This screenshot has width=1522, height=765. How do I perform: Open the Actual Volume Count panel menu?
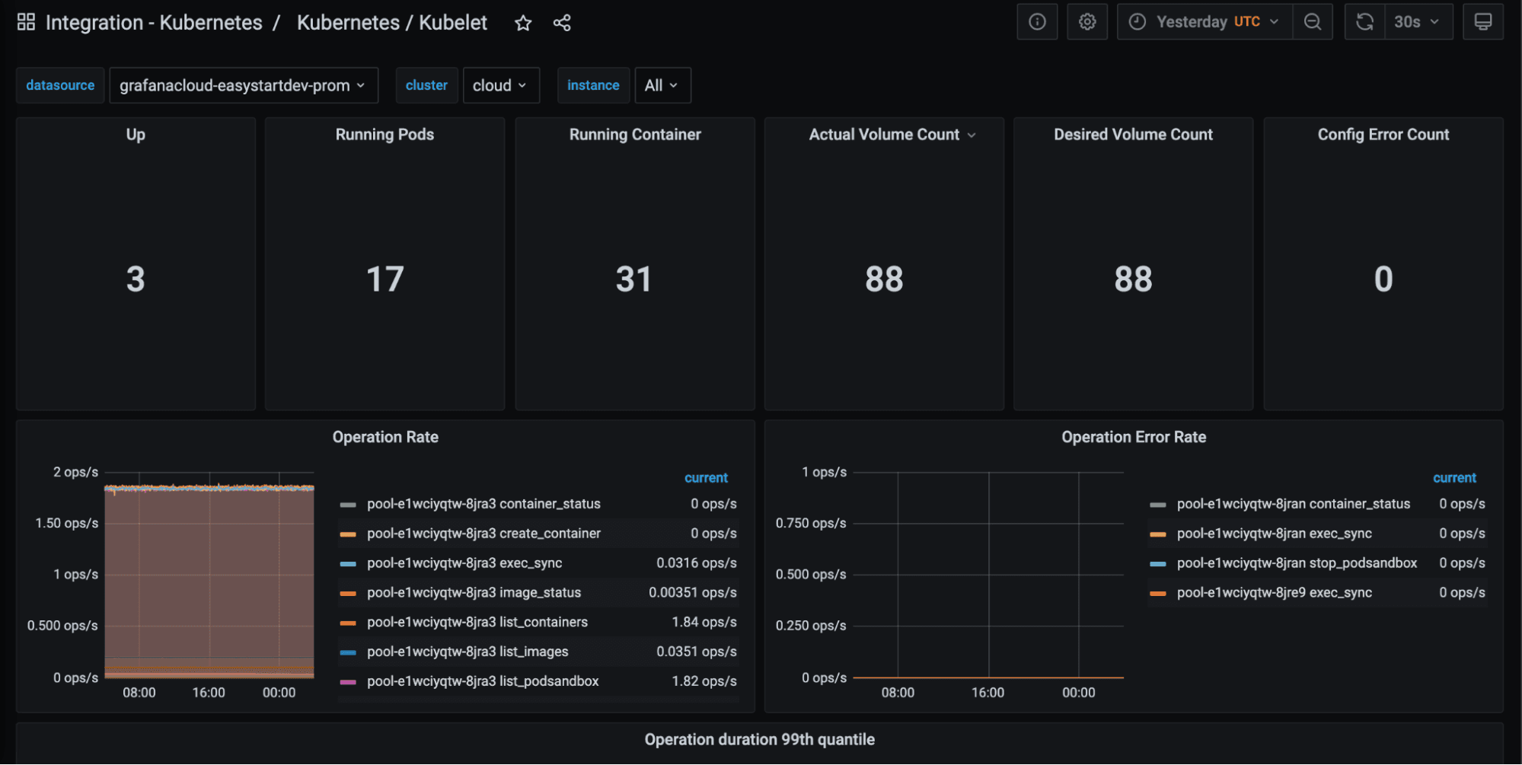tap(972, 135)
